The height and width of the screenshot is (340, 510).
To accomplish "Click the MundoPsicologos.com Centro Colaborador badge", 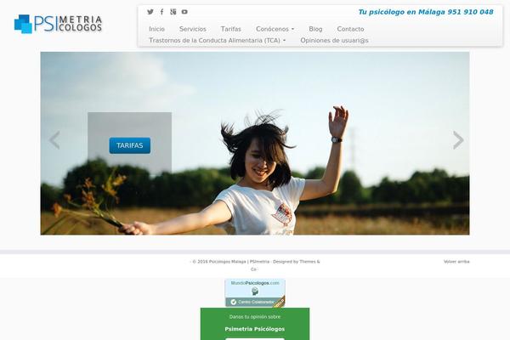I will pos(255,292).
